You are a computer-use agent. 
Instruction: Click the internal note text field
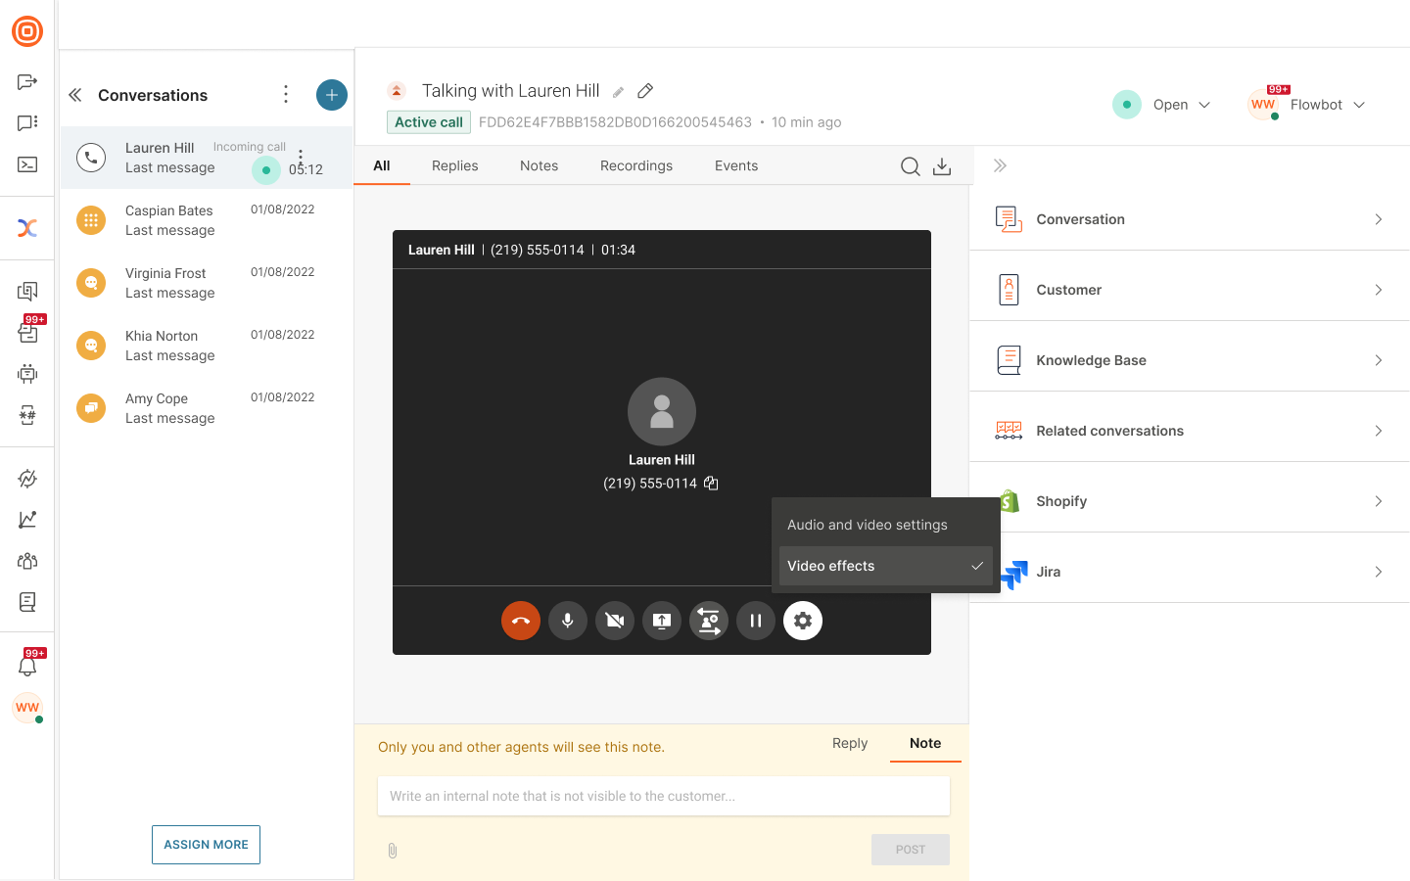coord(663,796)
